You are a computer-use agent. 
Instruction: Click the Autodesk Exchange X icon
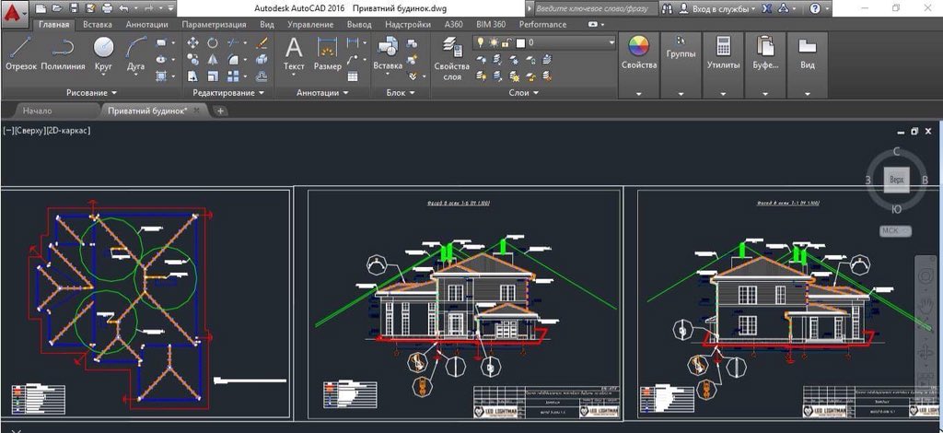click(766, 8)
